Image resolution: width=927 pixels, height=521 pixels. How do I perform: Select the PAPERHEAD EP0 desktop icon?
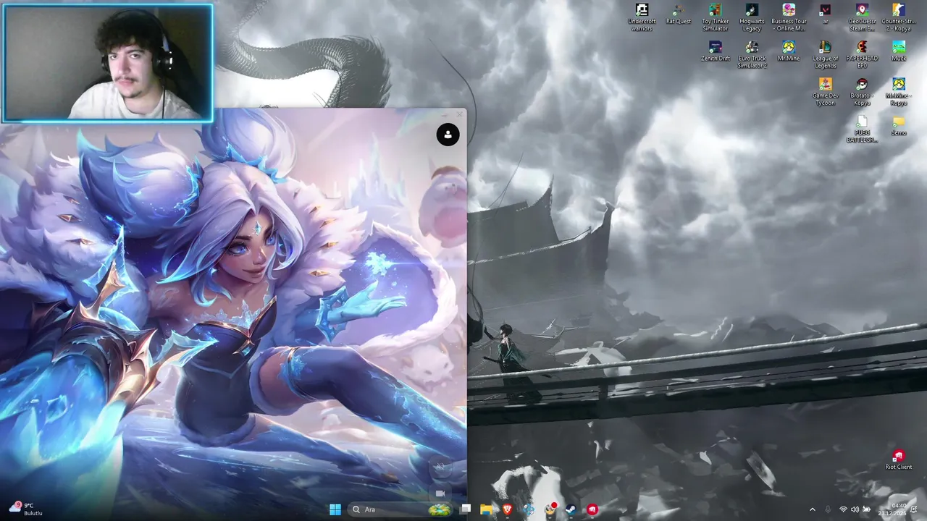(x=862, y=54)
